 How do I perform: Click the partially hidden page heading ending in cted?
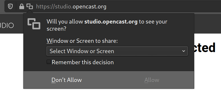[205, 48]
